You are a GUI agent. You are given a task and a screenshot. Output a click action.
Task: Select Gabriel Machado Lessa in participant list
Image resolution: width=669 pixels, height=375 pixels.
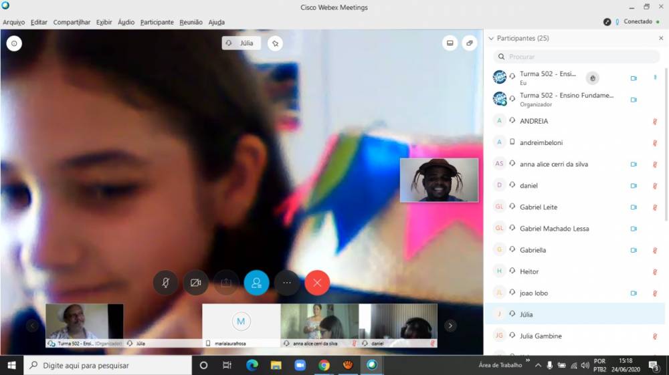(x=554, y=229)
